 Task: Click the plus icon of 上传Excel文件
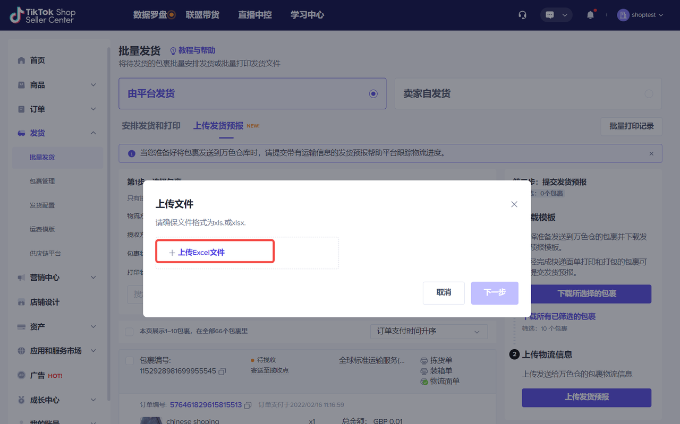(172, 253)
